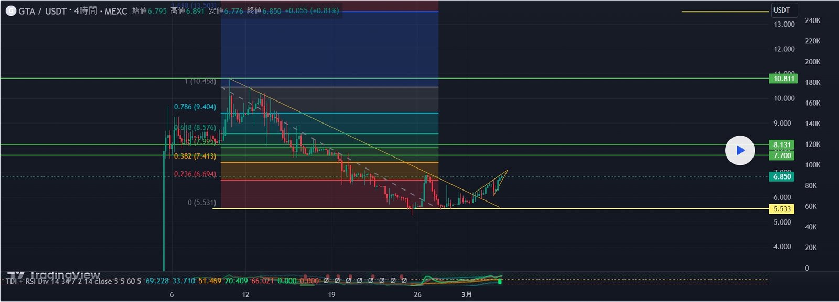Click the 0 (5.531) Fibonacci label
The width and height of the screenshot is (839, 302).
click(201, 203)
